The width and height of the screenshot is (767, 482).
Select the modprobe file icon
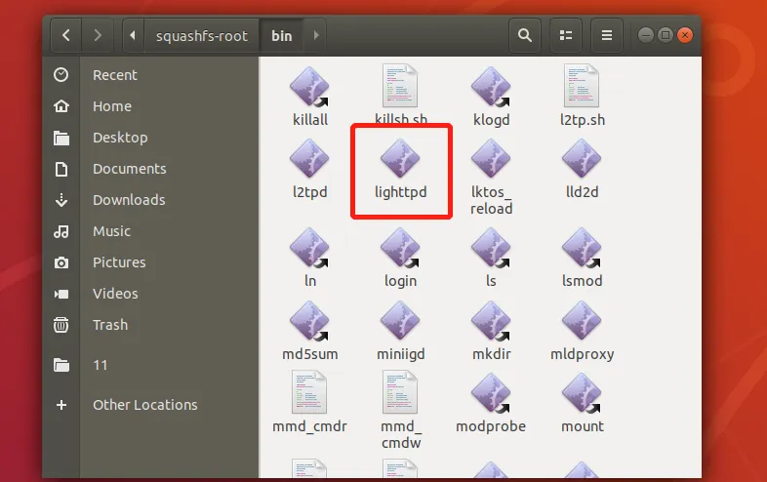(491, 395)
